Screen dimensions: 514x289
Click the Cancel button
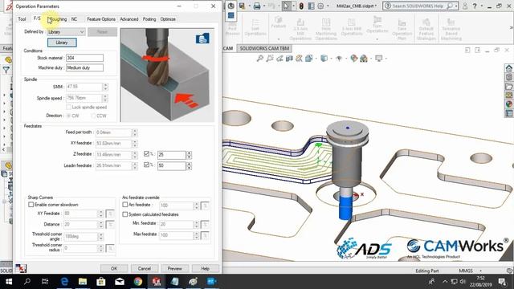click(145, 268)
